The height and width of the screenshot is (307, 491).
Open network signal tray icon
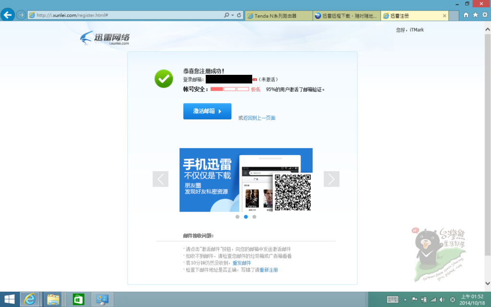(433, 300)
